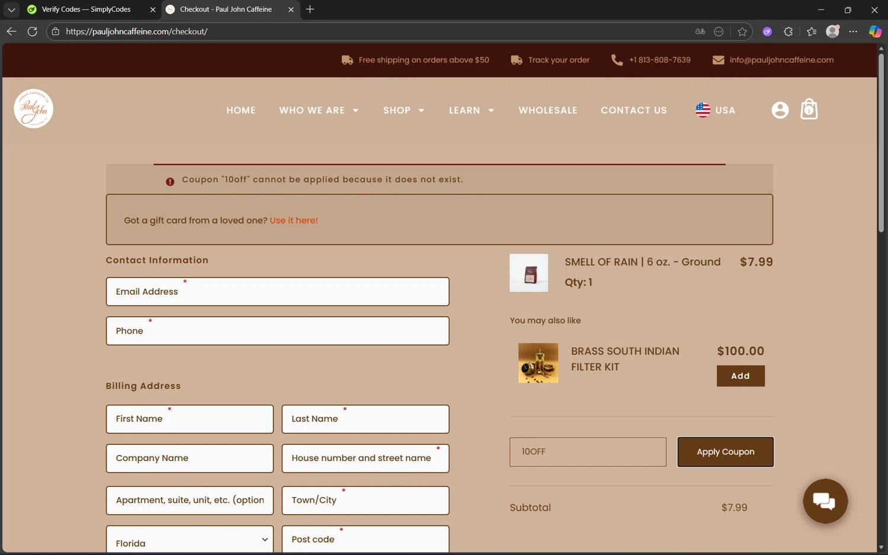This screenshot has height=555, width=888.
Task: Close the Checkout Paul John Caffeine tab
Action: pyautogui.click(x=291, y=9)
